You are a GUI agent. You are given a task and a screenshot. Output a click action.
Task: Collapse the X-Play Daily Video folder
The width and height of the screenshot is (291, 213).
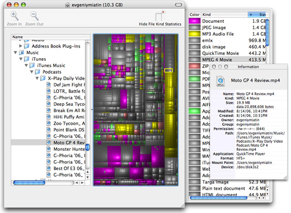tap(36, 78)
